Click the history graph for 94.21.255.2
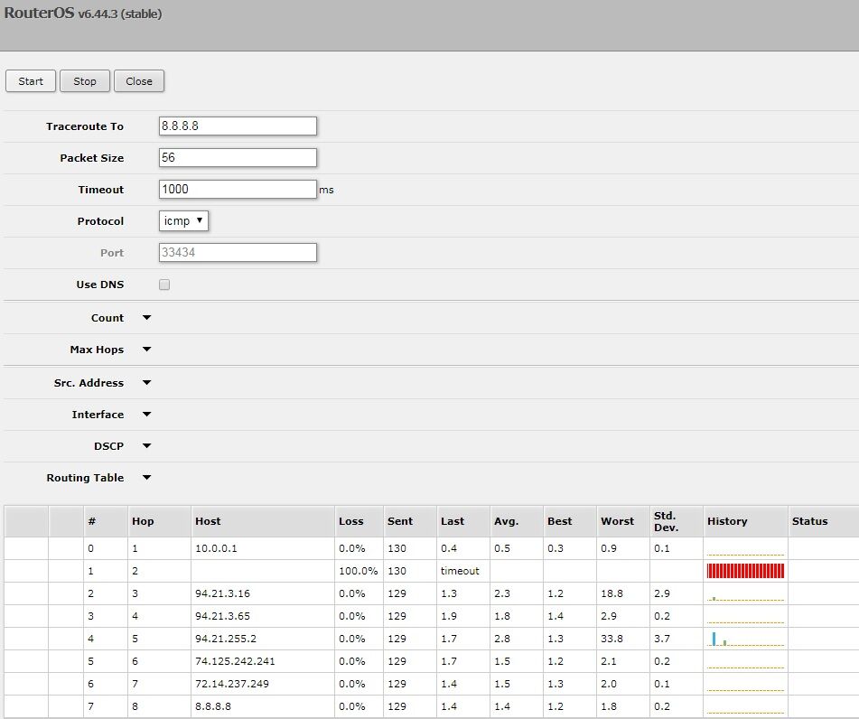 click(745, 639)
